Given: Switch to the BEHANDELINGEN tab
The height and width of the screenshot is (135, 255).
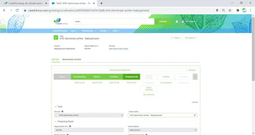Looking at the screenshot, I should click(72, 59).
